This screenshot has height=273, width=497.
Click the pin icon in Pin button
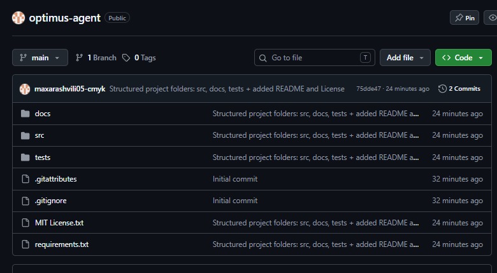[459, 18]
